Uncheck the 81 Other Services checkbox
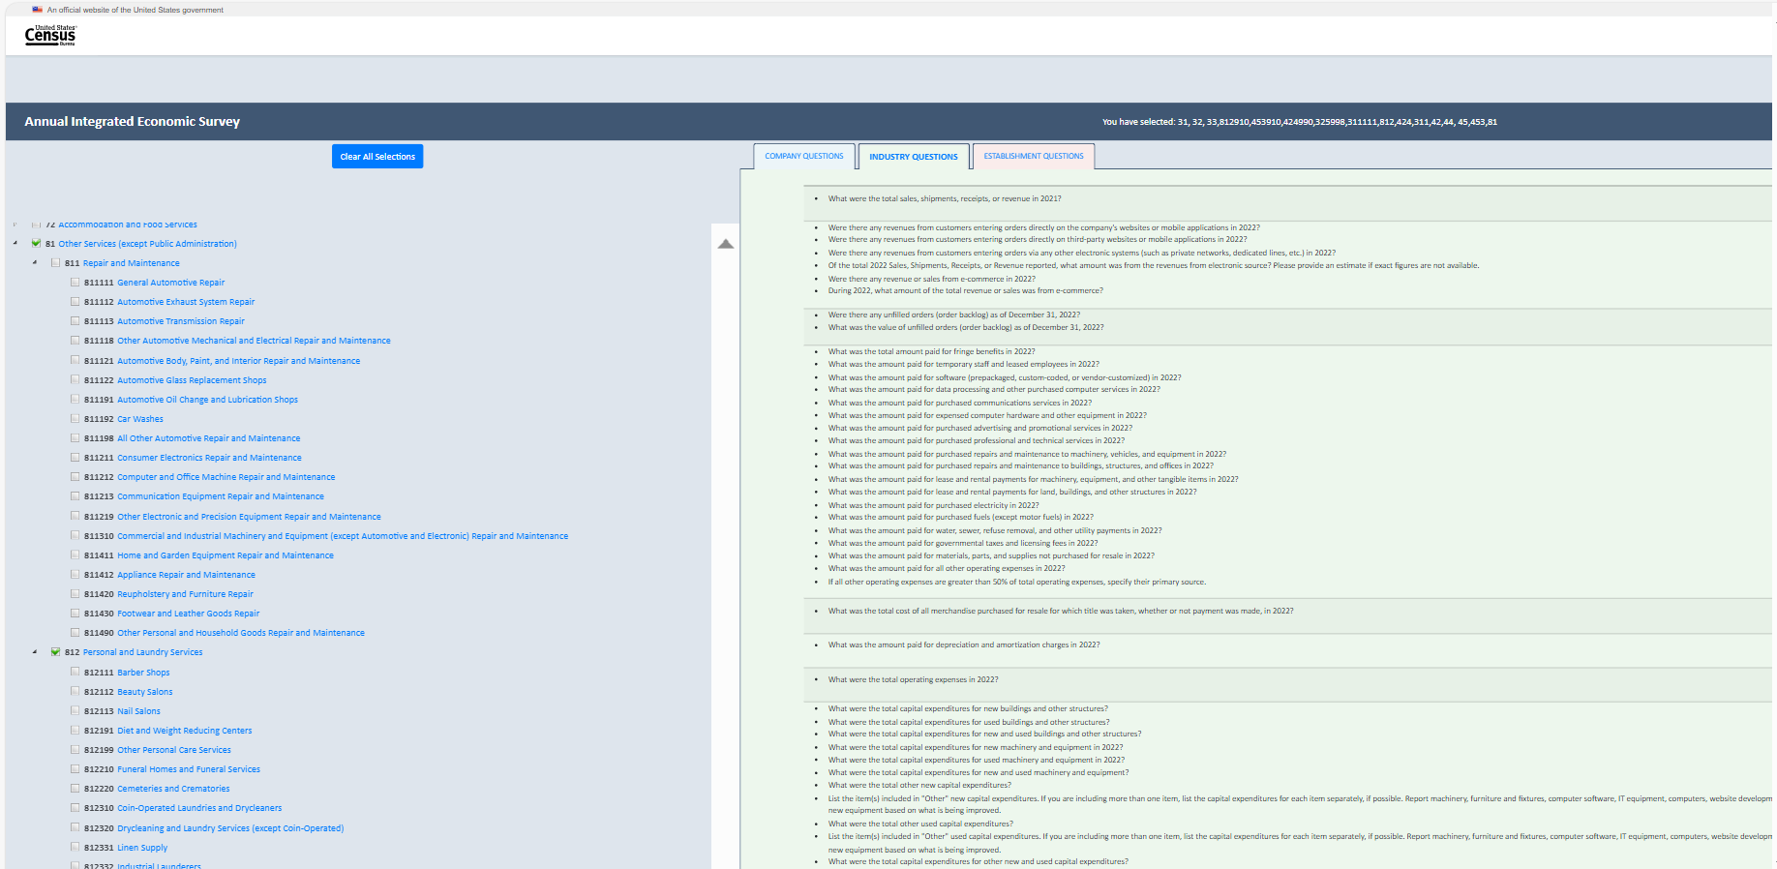Screen dimensions: 1777x869 (37, 244)
